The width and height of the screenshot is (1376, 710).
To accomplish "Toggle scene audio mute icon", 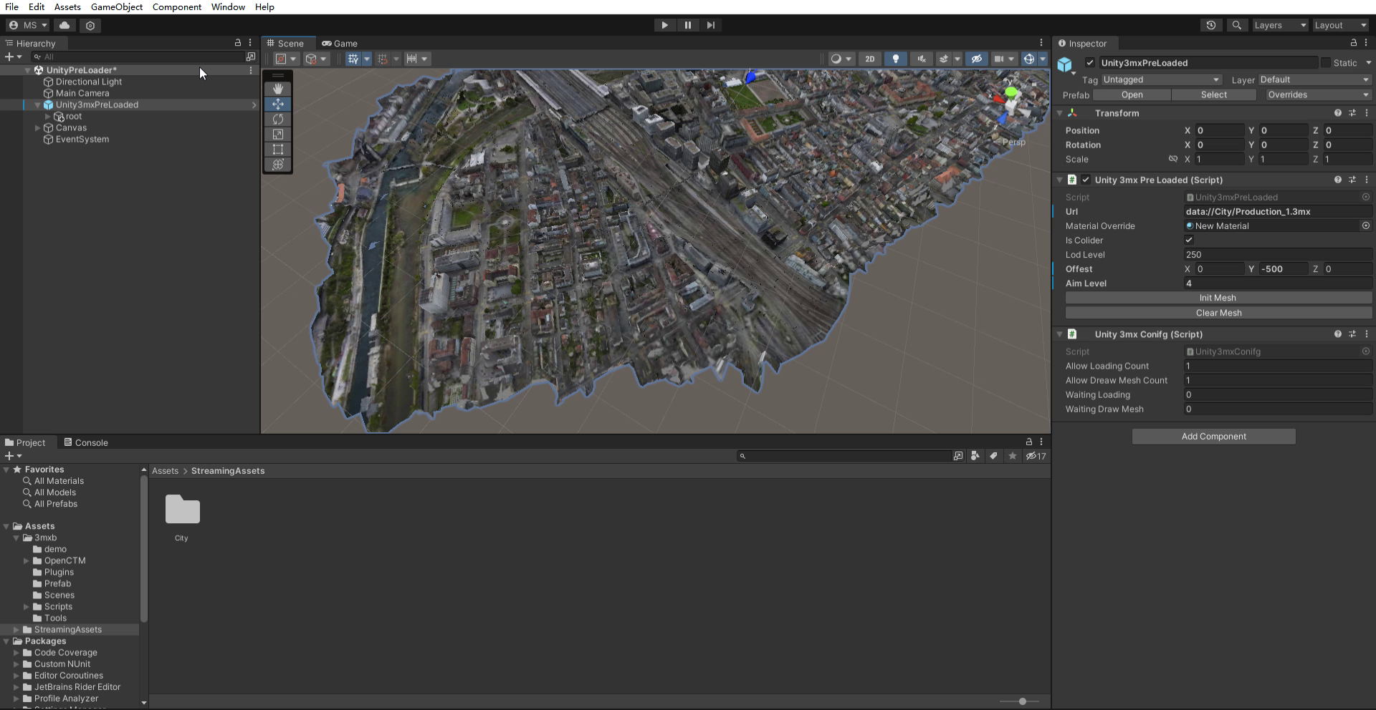I will tap(922, 59).
